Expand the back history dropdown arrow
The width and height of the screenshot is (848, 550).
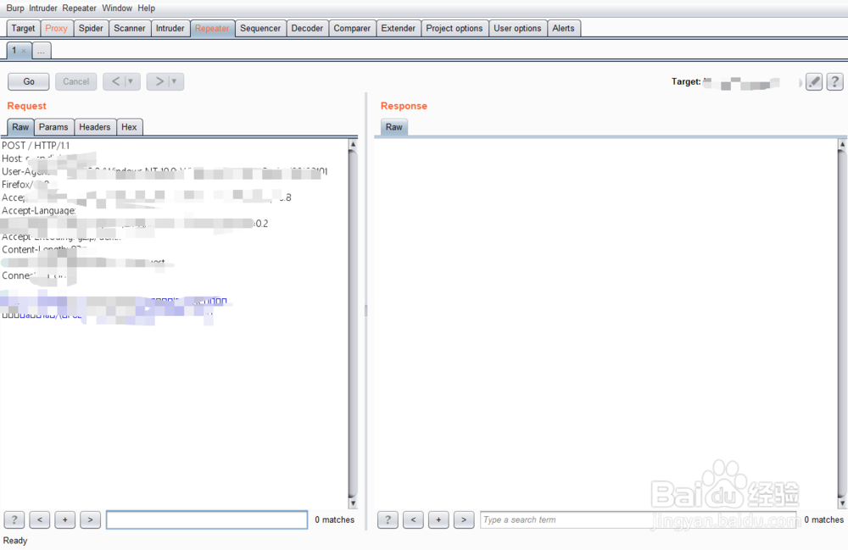coord(131,81)
